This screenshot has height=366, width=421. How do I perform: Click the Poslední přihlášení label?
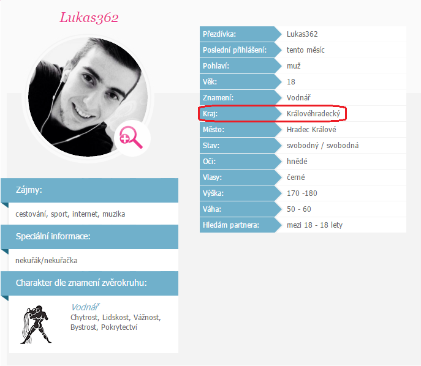234,50
